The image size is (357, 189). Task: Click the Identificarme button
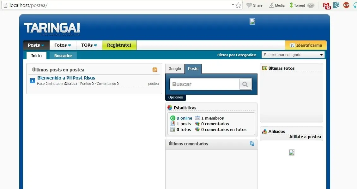pyautogui.click(x=306, y=45)
